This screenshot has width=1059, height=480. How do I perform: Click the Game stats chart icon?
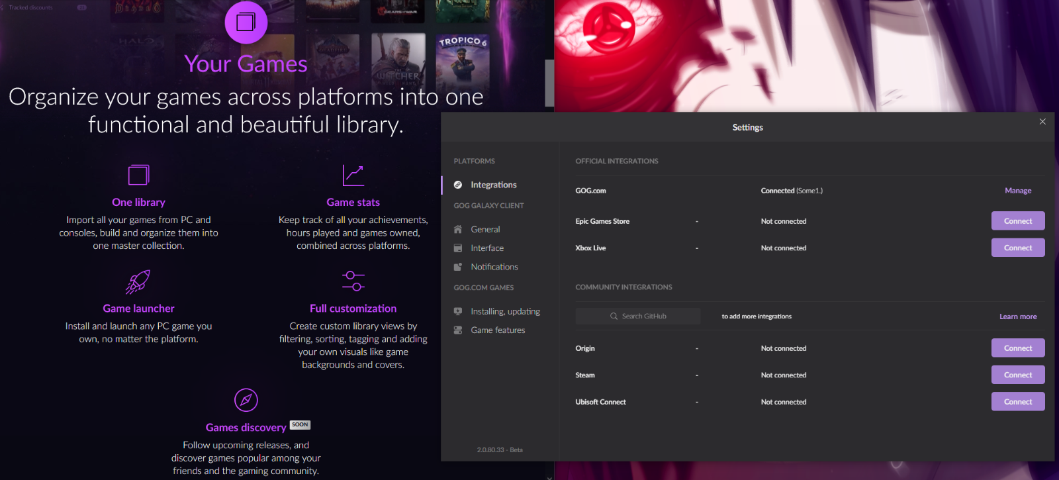click(353, 175)
